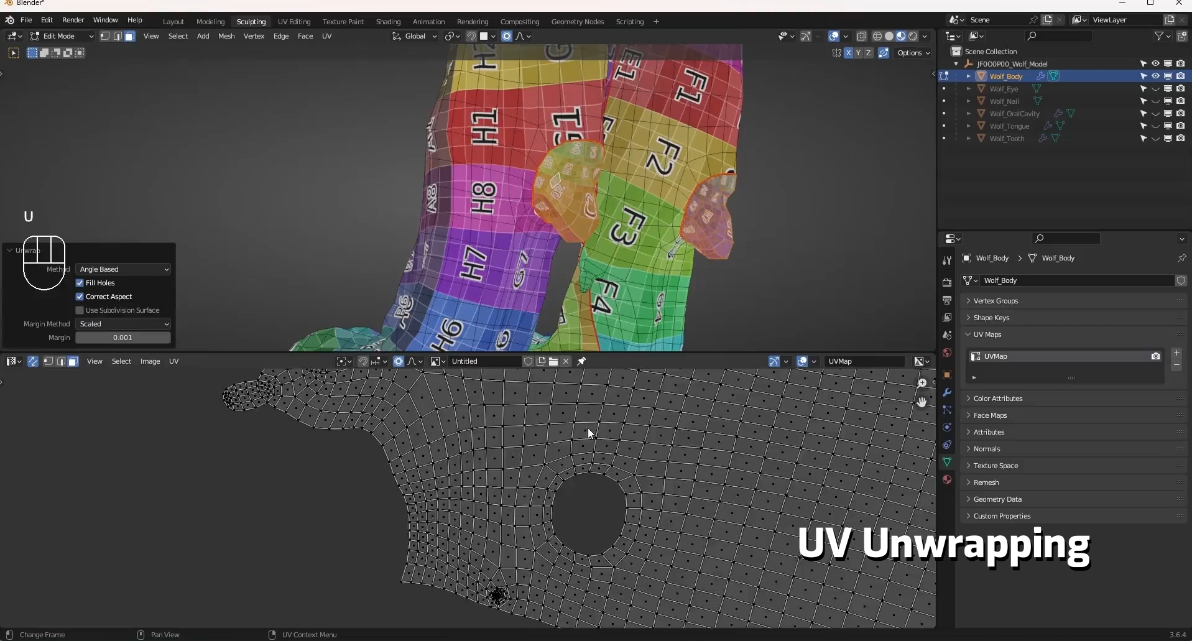1192x641 pixels.
Task: Open the Scaled margin method dropdown
Action: click(x=123, y=324)
